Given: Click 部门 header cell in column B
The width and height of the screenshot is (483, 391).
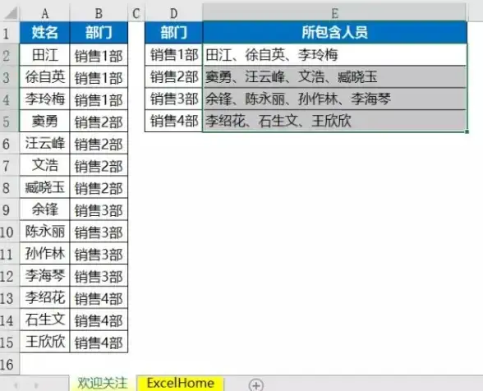Looking at the screenshot, I should [x=99, y=32].
